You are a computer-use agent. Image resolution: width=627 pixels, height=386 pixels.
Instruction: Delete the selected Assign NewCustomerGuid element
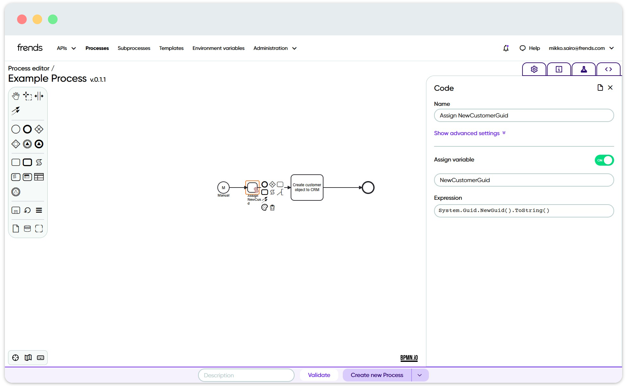coord(272,208)
